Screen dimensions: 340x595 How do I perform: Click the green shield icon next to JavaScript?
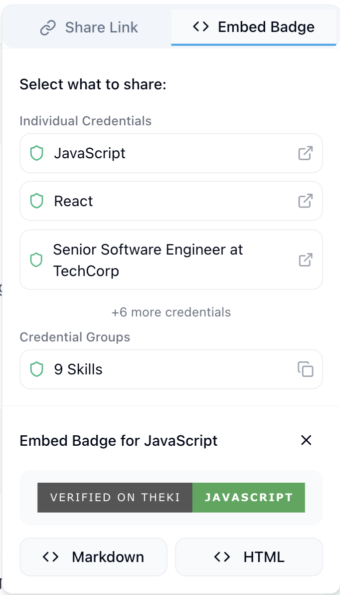[37, 153]
